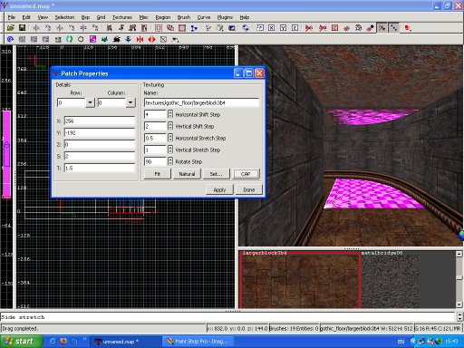Click the Natural texture button
The image size is (464, 348).
point(187,174)
